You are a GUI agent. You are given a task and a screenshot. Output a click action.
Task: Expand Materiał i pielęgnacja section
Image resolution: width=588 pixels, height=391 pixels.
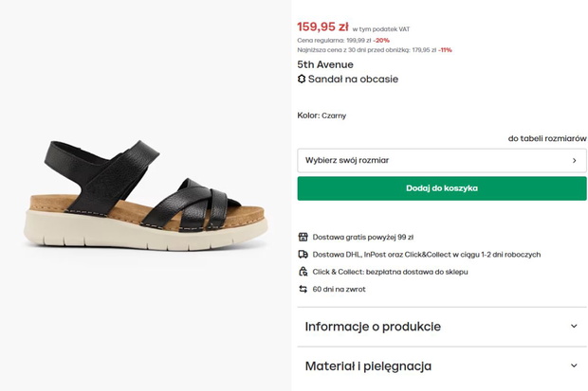pos(442,365)
